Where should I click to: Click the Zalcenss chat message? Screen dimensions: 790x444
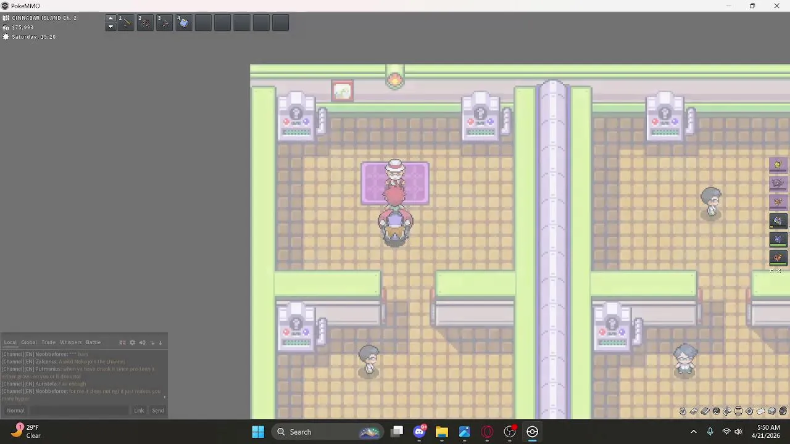pos(63,361)
